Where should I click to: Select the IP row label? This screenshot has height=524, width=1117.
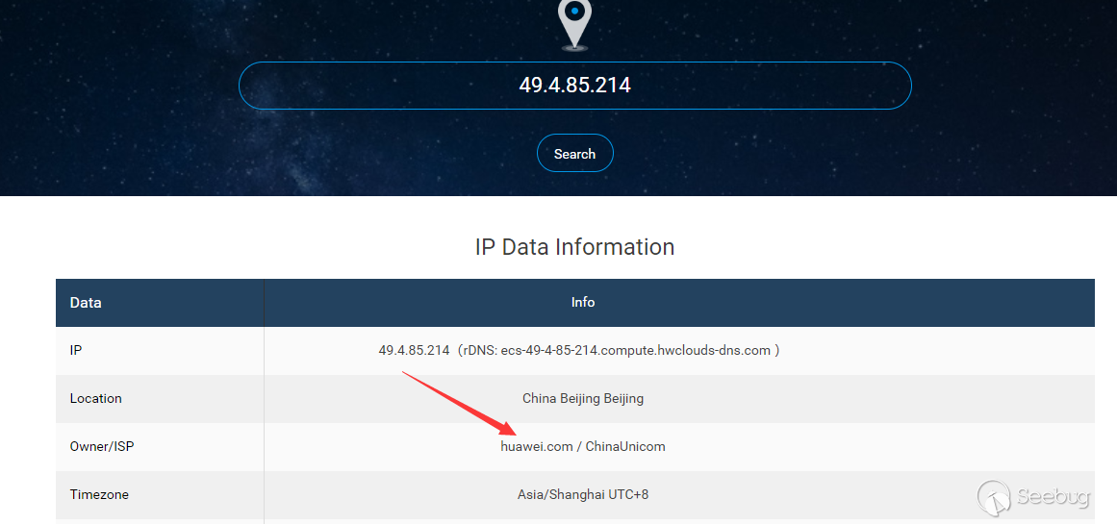click(x=76, y=350)
